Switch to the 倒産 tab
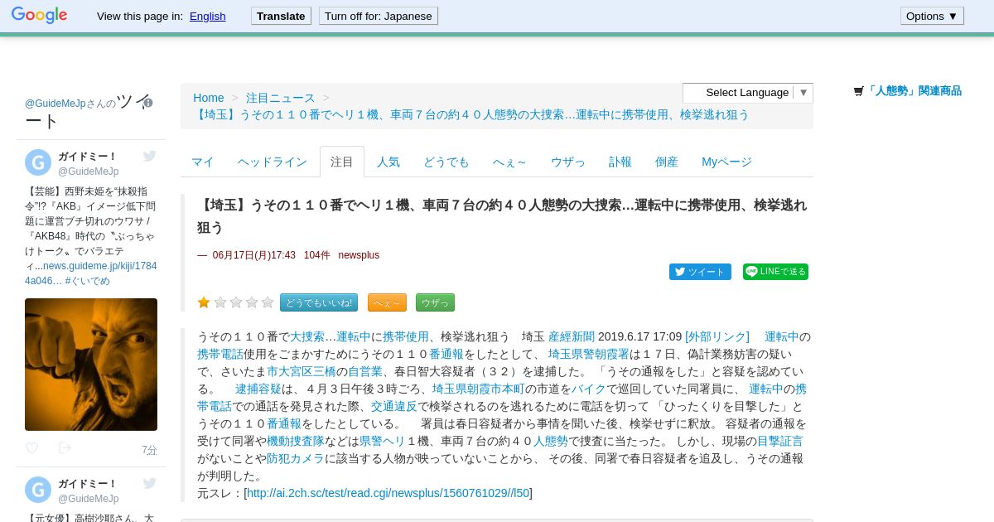 [667, 162]
